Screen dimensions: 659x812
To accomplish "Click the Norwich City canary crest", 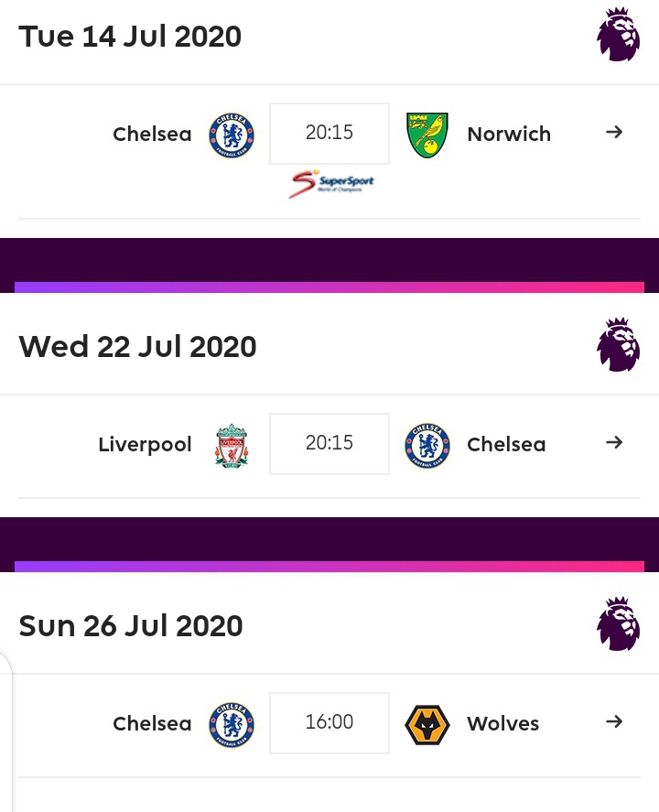I will point(427,135).
